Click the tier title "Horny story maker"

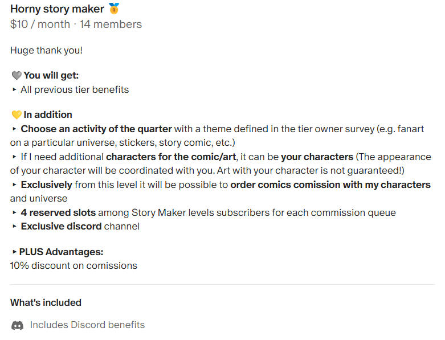coord(57,9)
